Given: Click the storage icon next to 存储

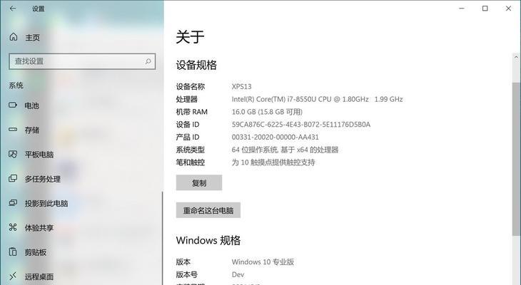Looking at the screenshot, I should (13, 130).
